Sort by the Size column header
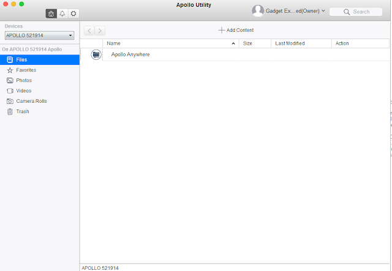This screenshot has height=271, width=392. point(255,43)
